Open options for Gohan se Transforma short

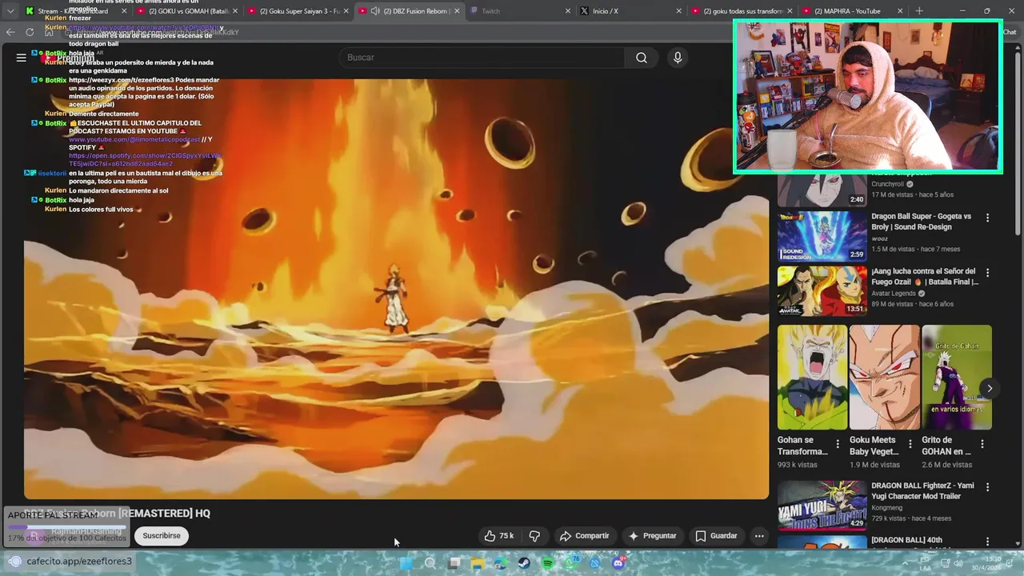click(x=838, y=444)
